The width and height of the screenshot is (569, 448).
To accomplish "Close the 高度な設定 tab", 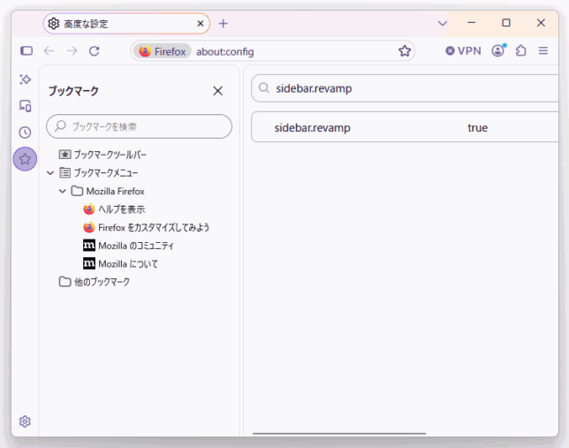I will tap(201, 24).
